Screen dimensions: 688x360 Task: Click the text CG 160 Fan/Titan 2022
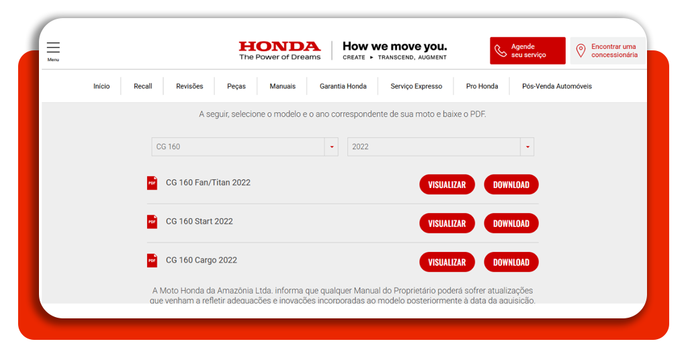(208, 183)
